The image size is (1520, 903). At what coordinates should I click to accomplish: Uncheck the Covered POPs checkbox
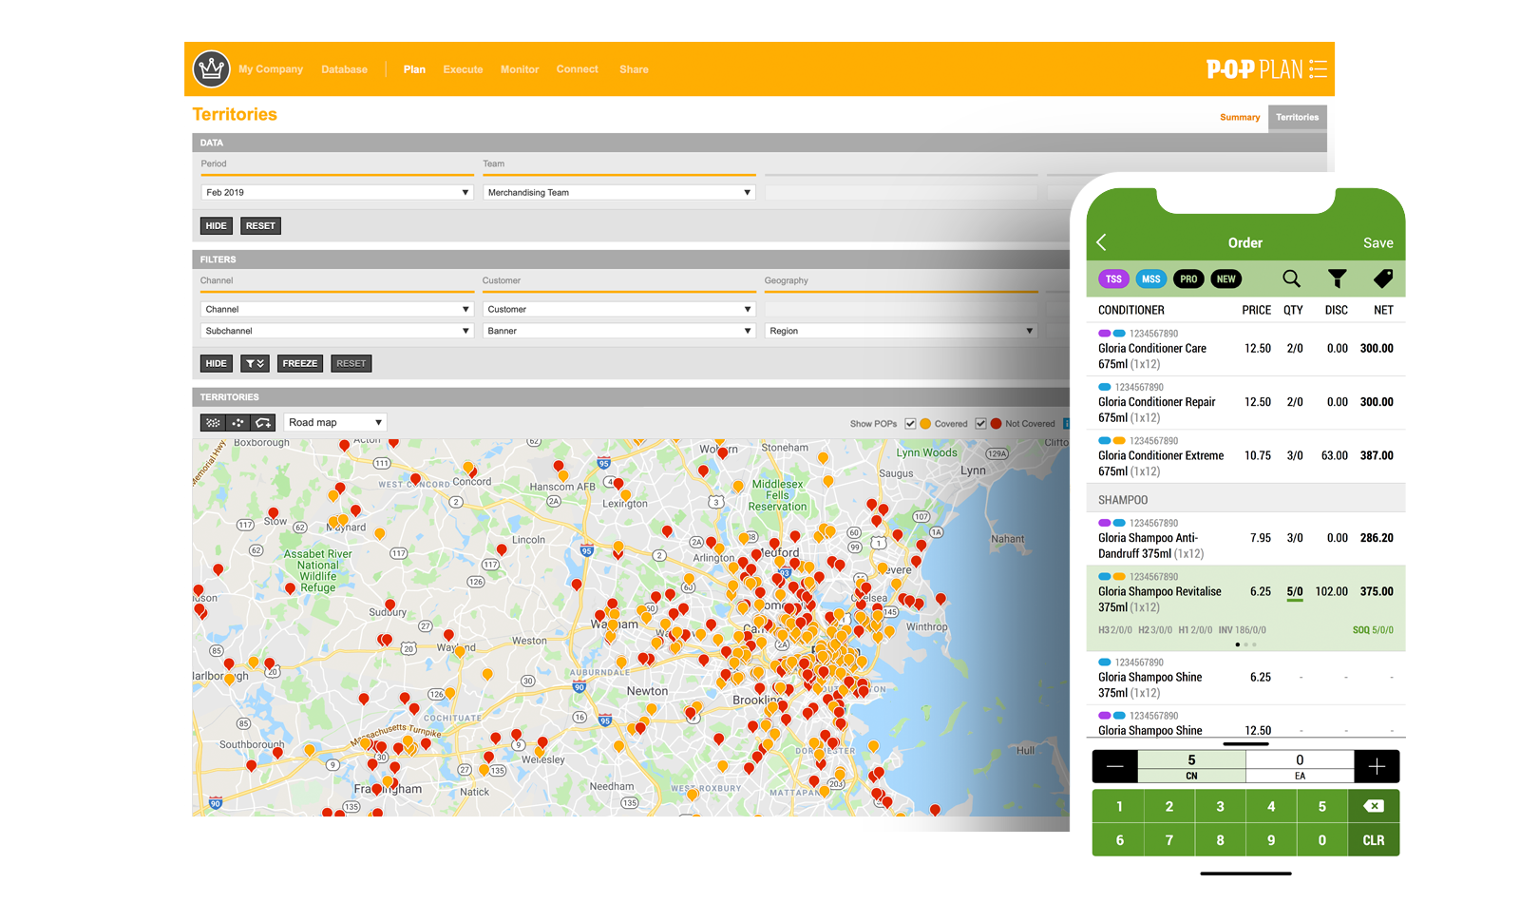tap(910, 423)
